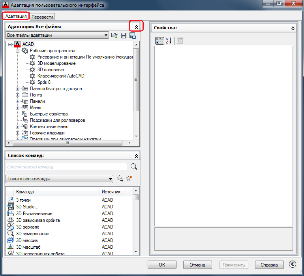304x276 pixels.
Task: Select the Рисование и аннотации workspace
Action: (x=85, y=57)
